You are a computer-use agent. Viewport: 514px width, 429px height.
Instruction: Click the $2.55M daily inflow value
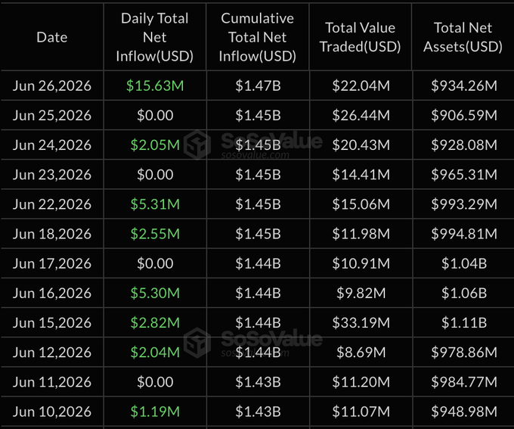pos(155,234)
